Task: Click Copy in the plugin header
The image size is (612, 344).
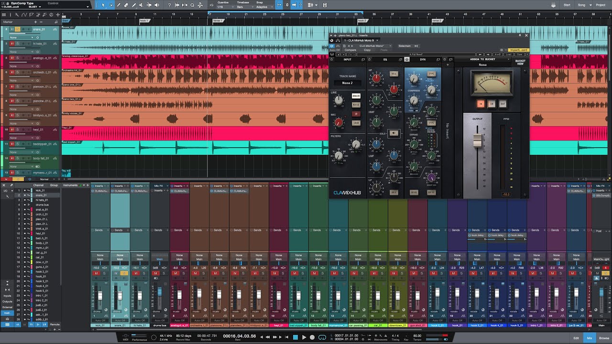Action: 367,50
